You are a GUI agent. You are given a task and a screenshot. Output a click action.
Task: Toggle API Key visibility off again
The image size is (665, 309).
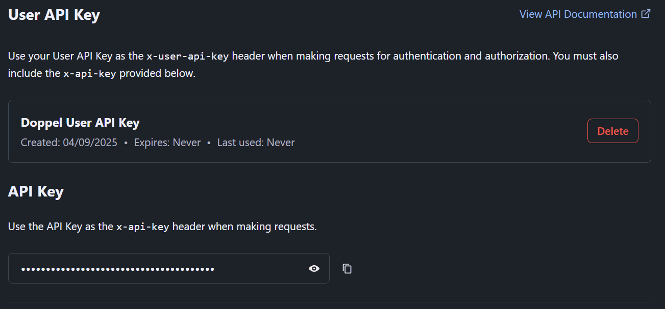(x=314, y=268)
